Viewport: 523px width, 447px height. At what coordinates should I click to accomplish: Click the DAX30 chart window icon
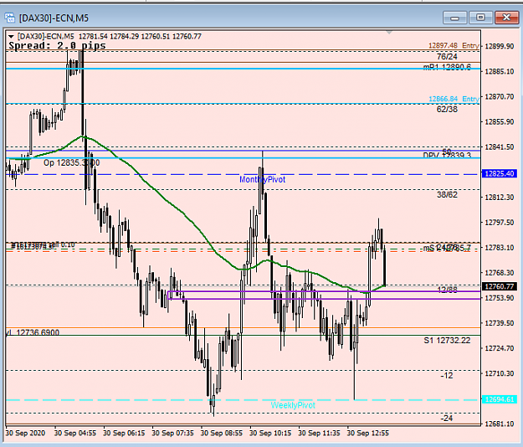point(10,18)
